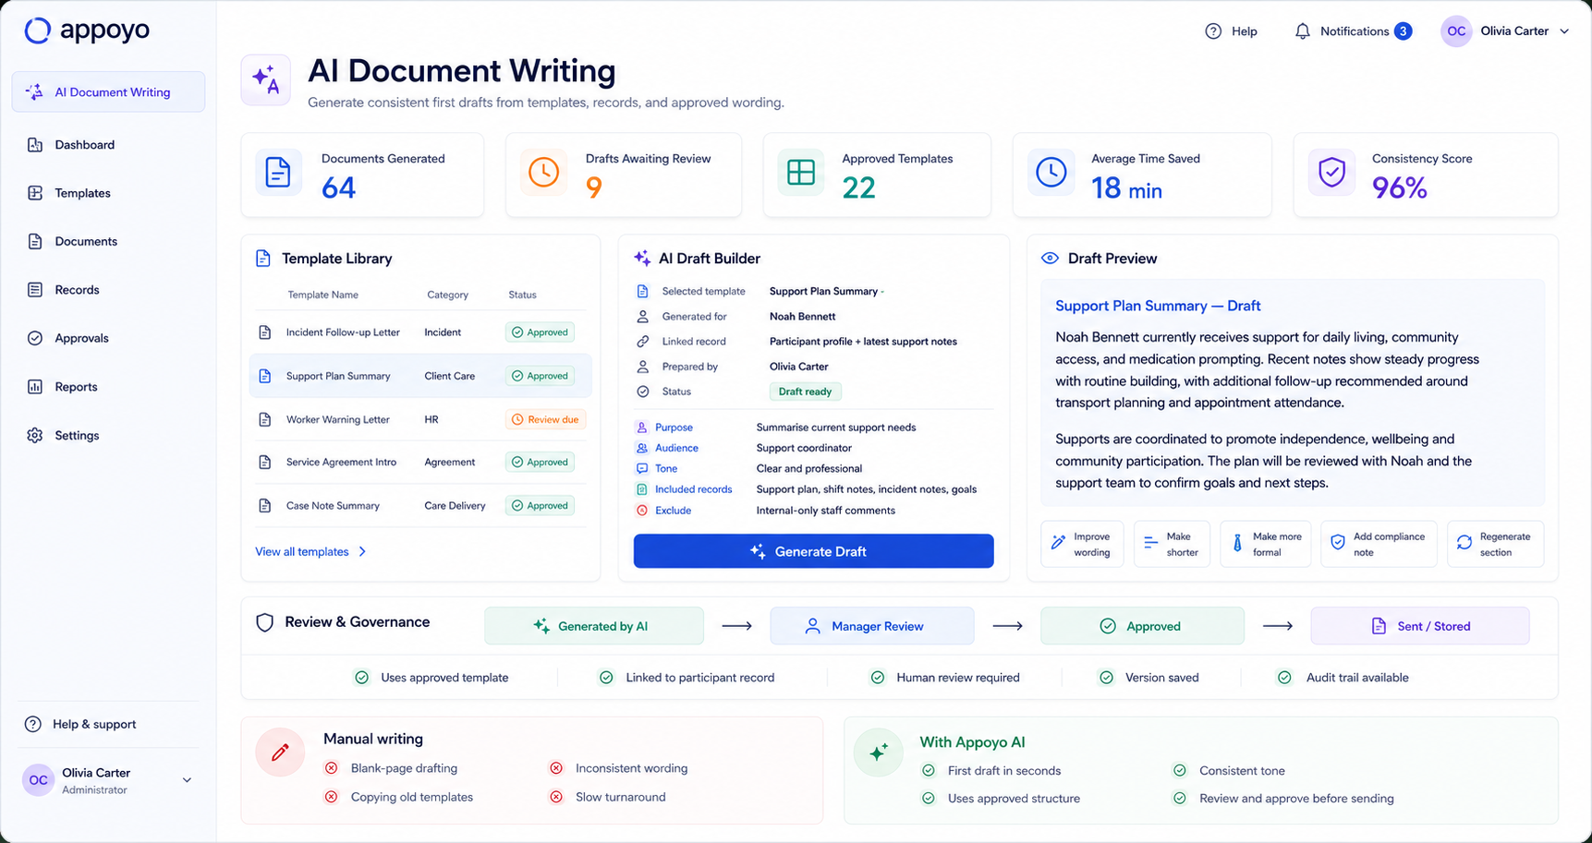Select the Manager Review stage

pyautogui.click(x=871, y=626)
